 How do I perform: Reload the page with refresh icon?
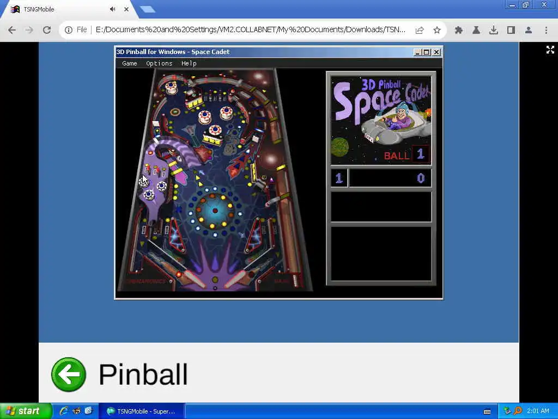47,31
